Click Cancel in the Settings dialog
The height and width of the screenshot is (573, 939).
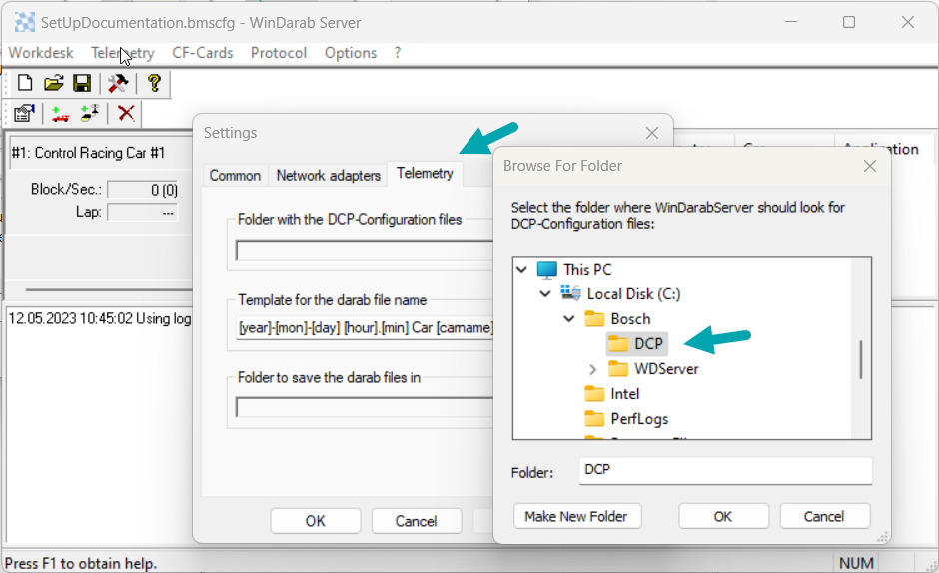417,521
